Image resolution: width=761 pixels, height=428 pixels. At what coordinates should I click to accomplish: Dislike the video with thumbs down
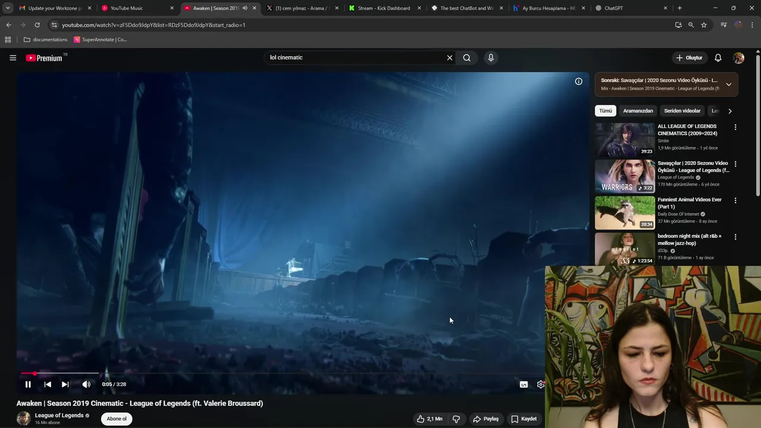coord(456,419)
